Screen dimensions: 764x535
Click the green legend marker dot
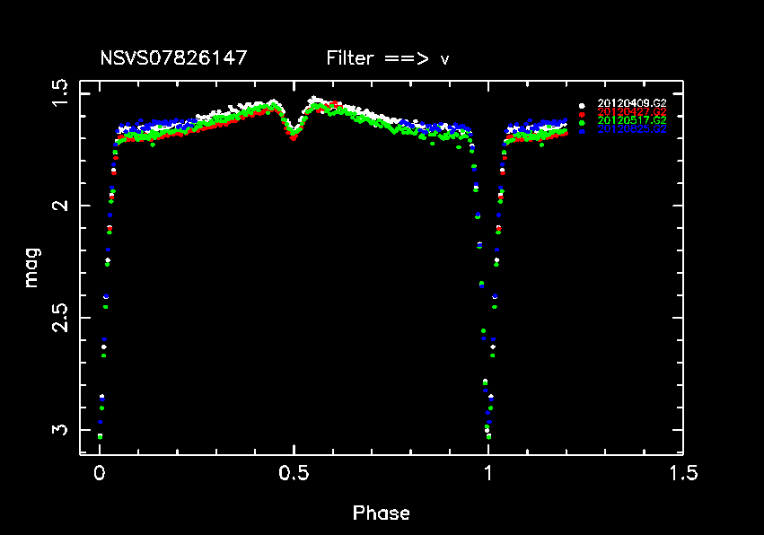tap(582, 121)
